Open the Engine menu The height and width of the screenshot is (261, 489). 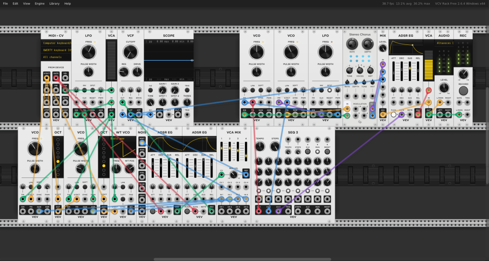pos(40,3)
